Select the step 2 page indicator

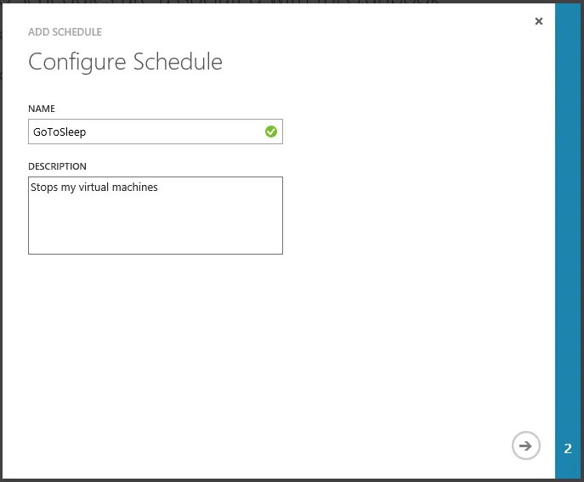click(568, 448)
